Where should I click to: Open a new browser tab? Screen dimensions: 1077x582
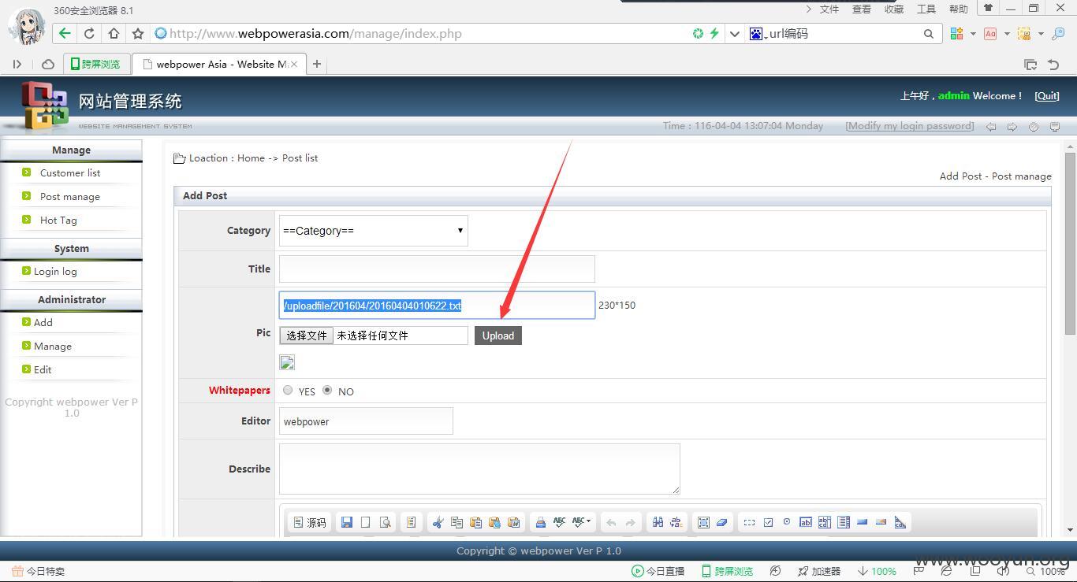[317, 65]
